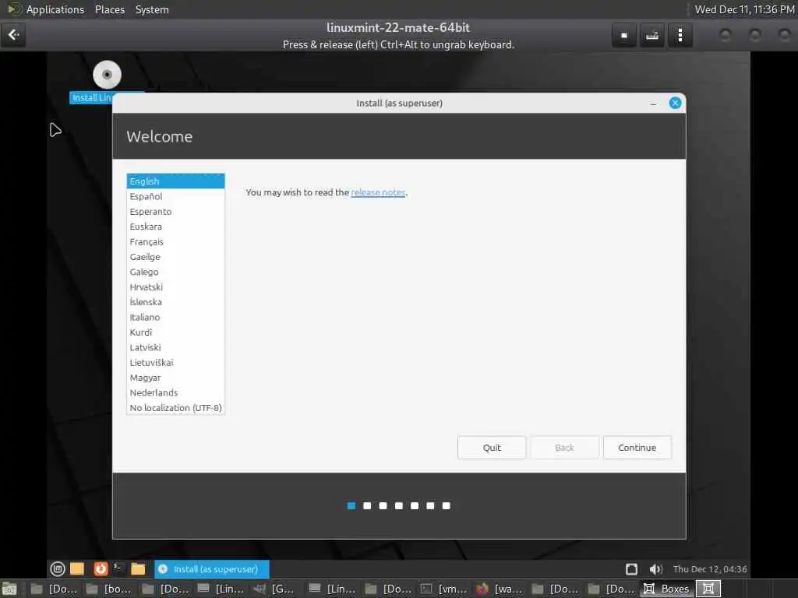Minimize the Install (as superuser) window
Image resolution: width=798 pixels, height=598 pixels.
coord(653,104)
